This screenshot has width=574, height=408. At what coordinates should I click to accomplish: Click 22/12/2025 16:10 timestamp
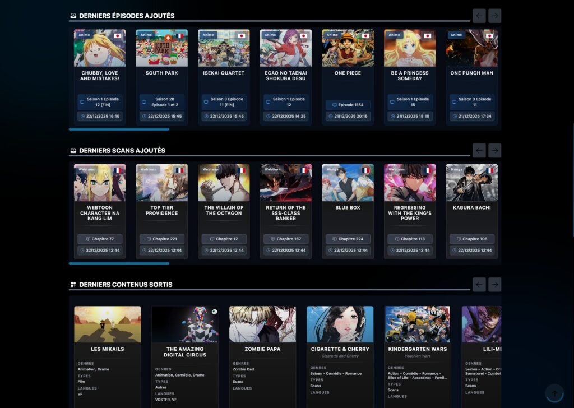coord(100,117)
